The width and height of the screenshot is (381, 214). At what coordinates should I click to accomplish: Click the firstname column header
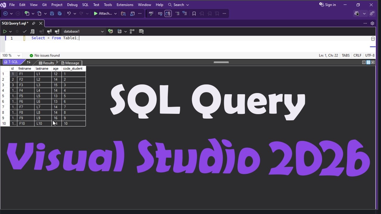[x=26, y=68]
